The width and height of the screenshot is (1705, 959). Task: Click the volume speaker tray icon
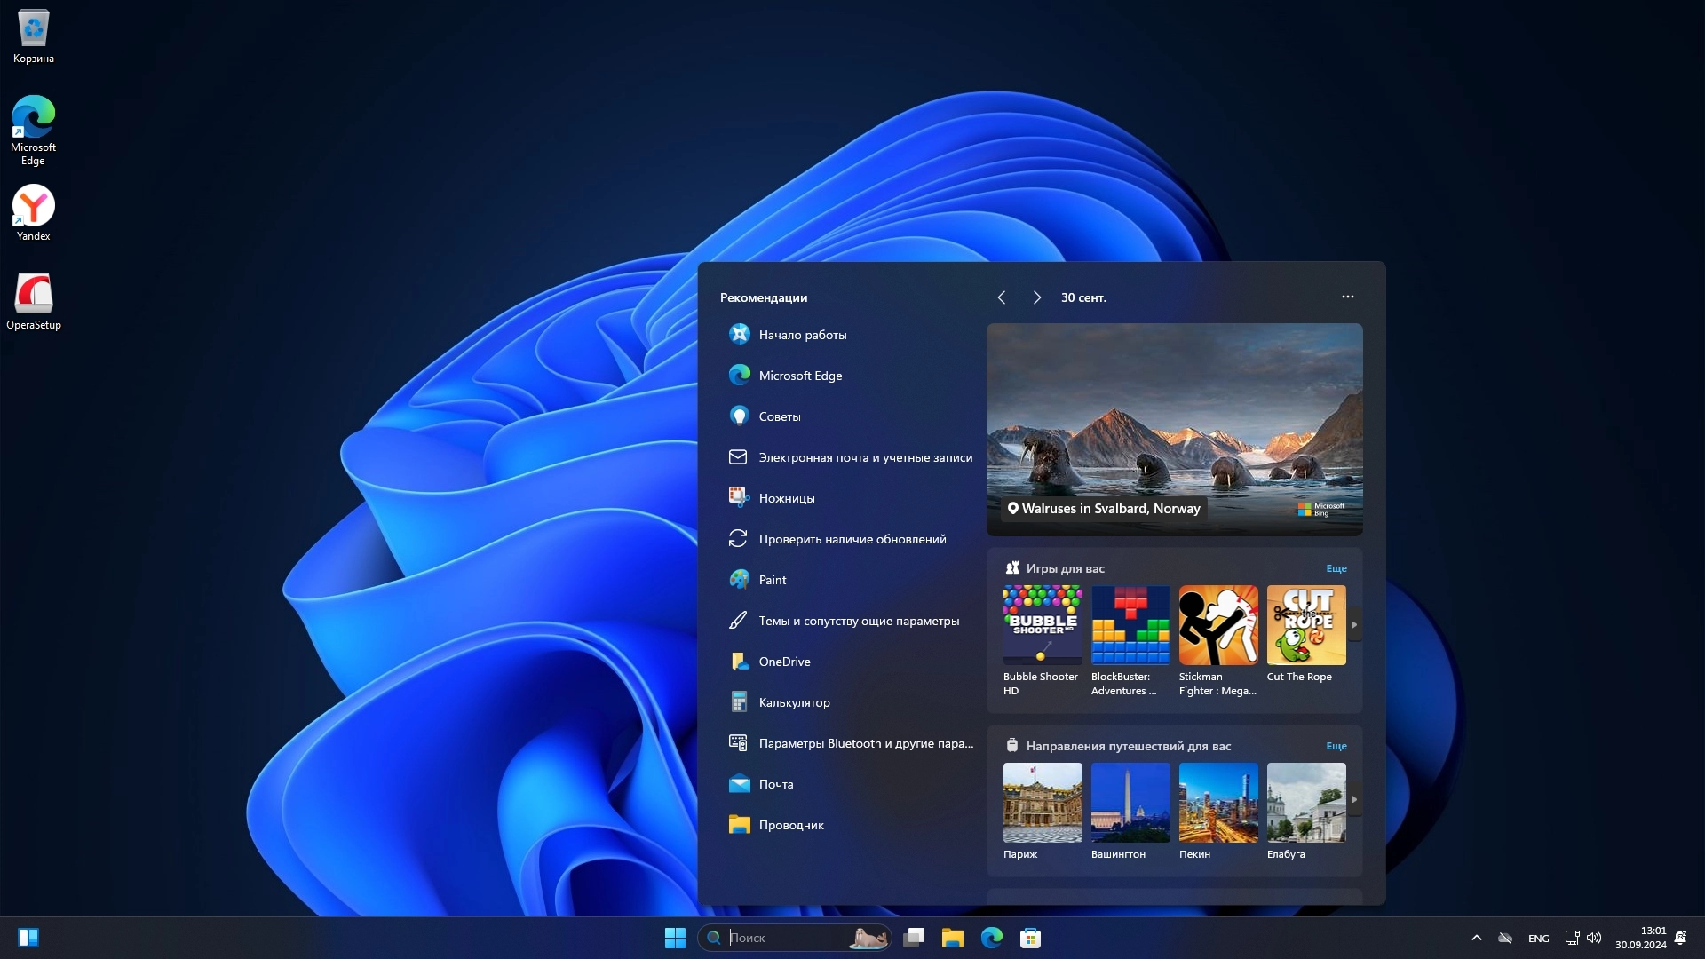[x=1594, y=938]
